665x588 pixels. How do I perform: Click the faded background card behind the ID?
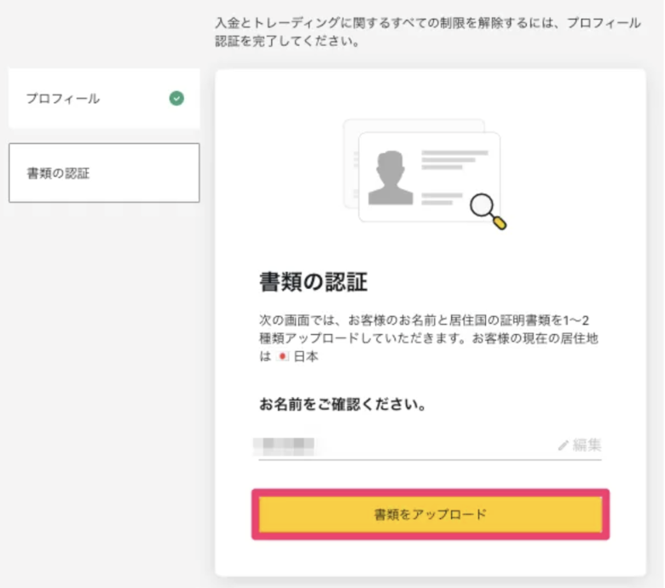coord(350,162)
